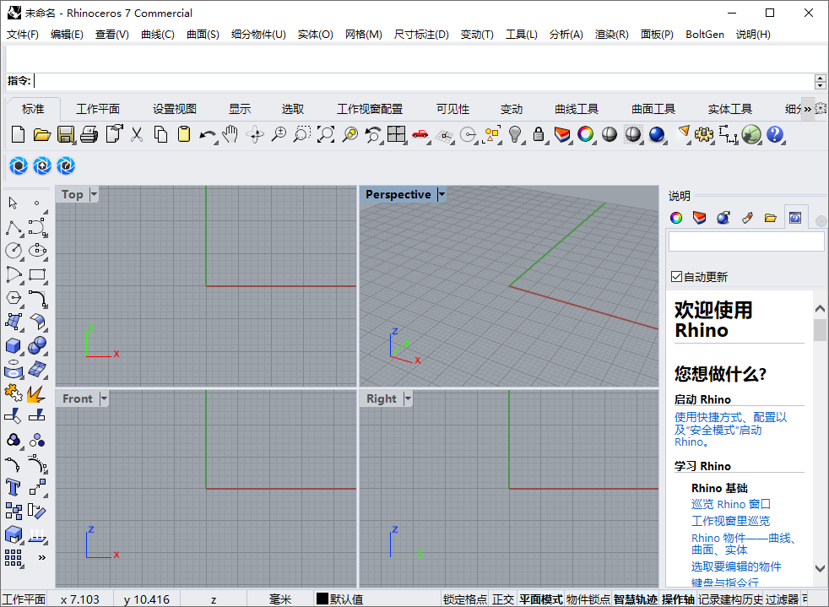This screenshot has height=607, width=829.
Task: Open Help with the question mark icon
Action: point(774,134)
